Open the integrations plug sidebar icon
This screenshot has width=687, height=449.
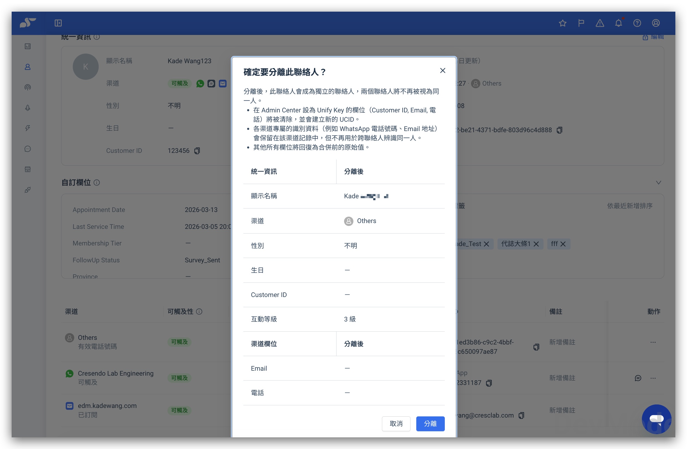pyautogui.click(x=28, y=190)
